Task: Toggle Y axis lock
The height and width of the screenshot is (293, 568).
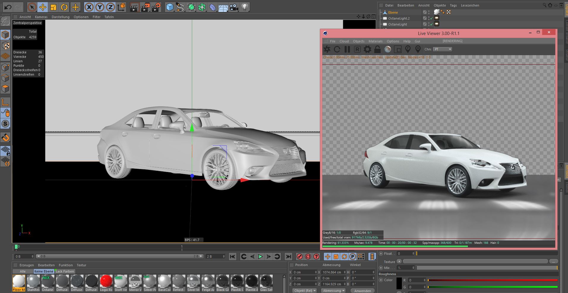Action: (x=100, y=7)
